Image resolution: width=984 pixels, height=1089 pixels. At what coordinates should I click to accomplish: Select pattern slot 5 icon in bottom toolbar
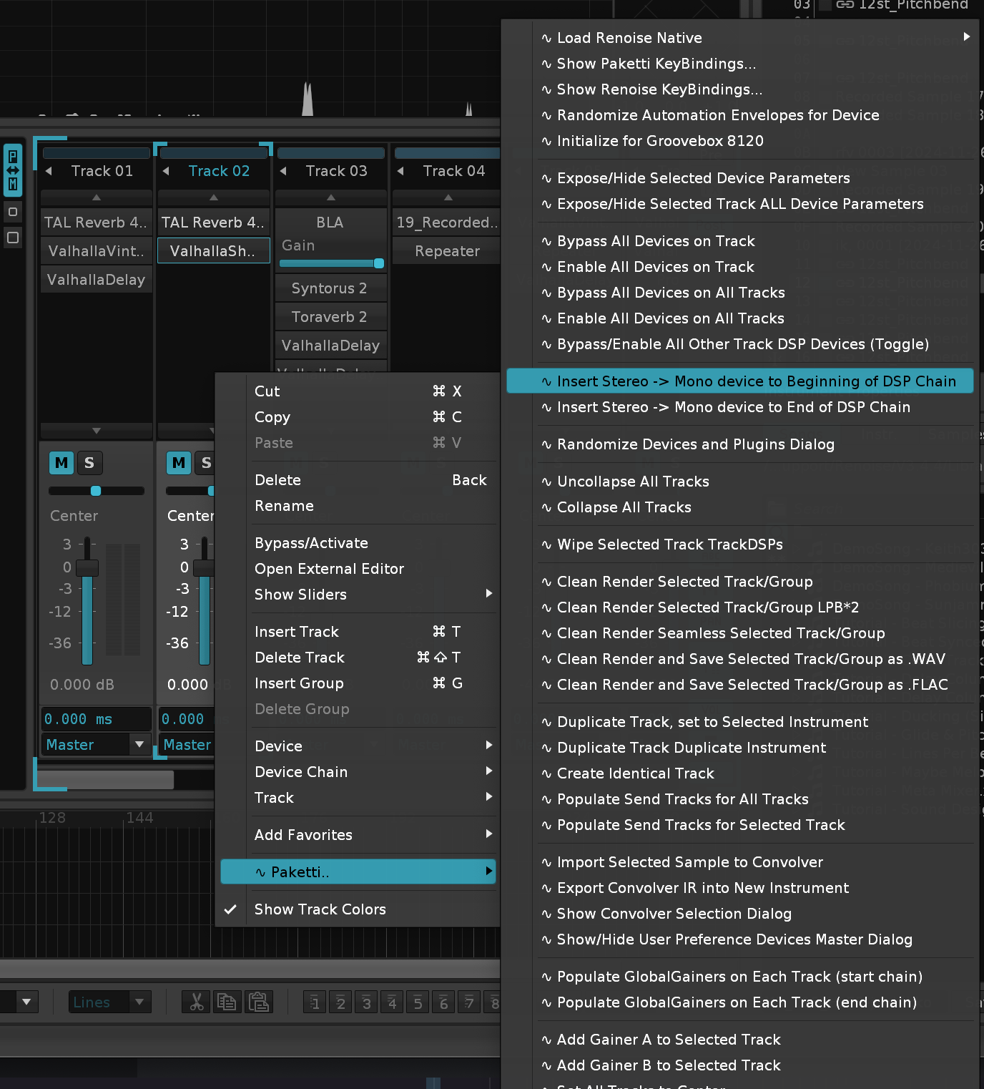tap(418, 1002)
